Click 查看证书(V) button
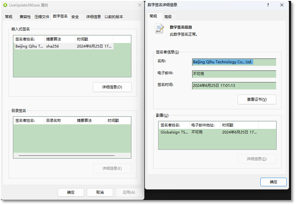296x205 pixels. point(257,99)
